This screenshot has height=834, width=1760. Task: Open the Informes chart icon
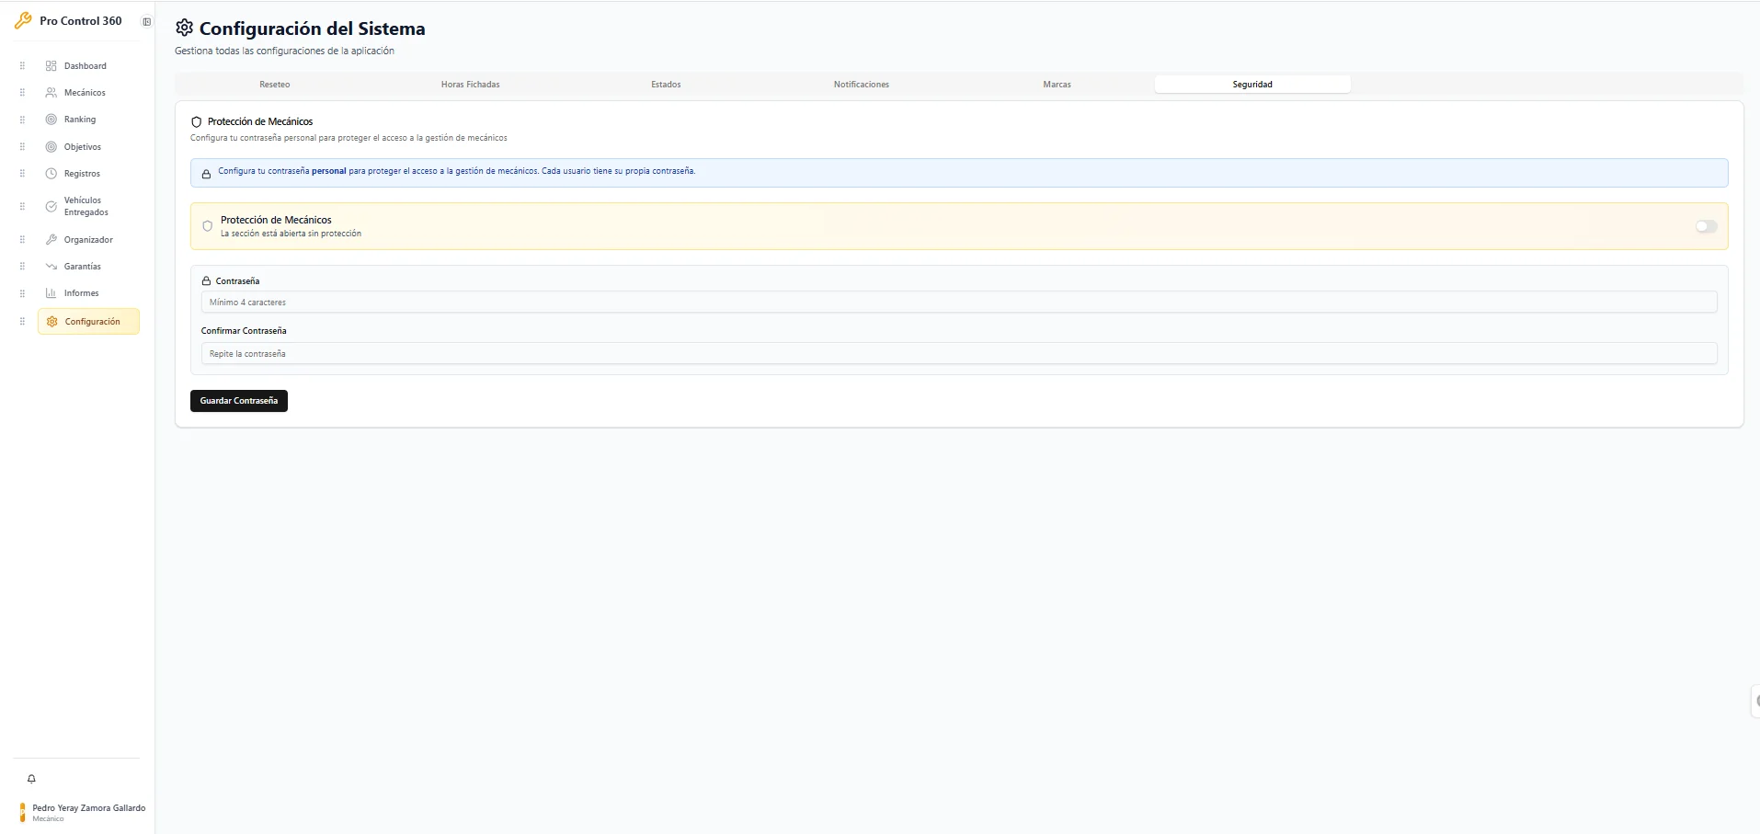coord(51,293)
